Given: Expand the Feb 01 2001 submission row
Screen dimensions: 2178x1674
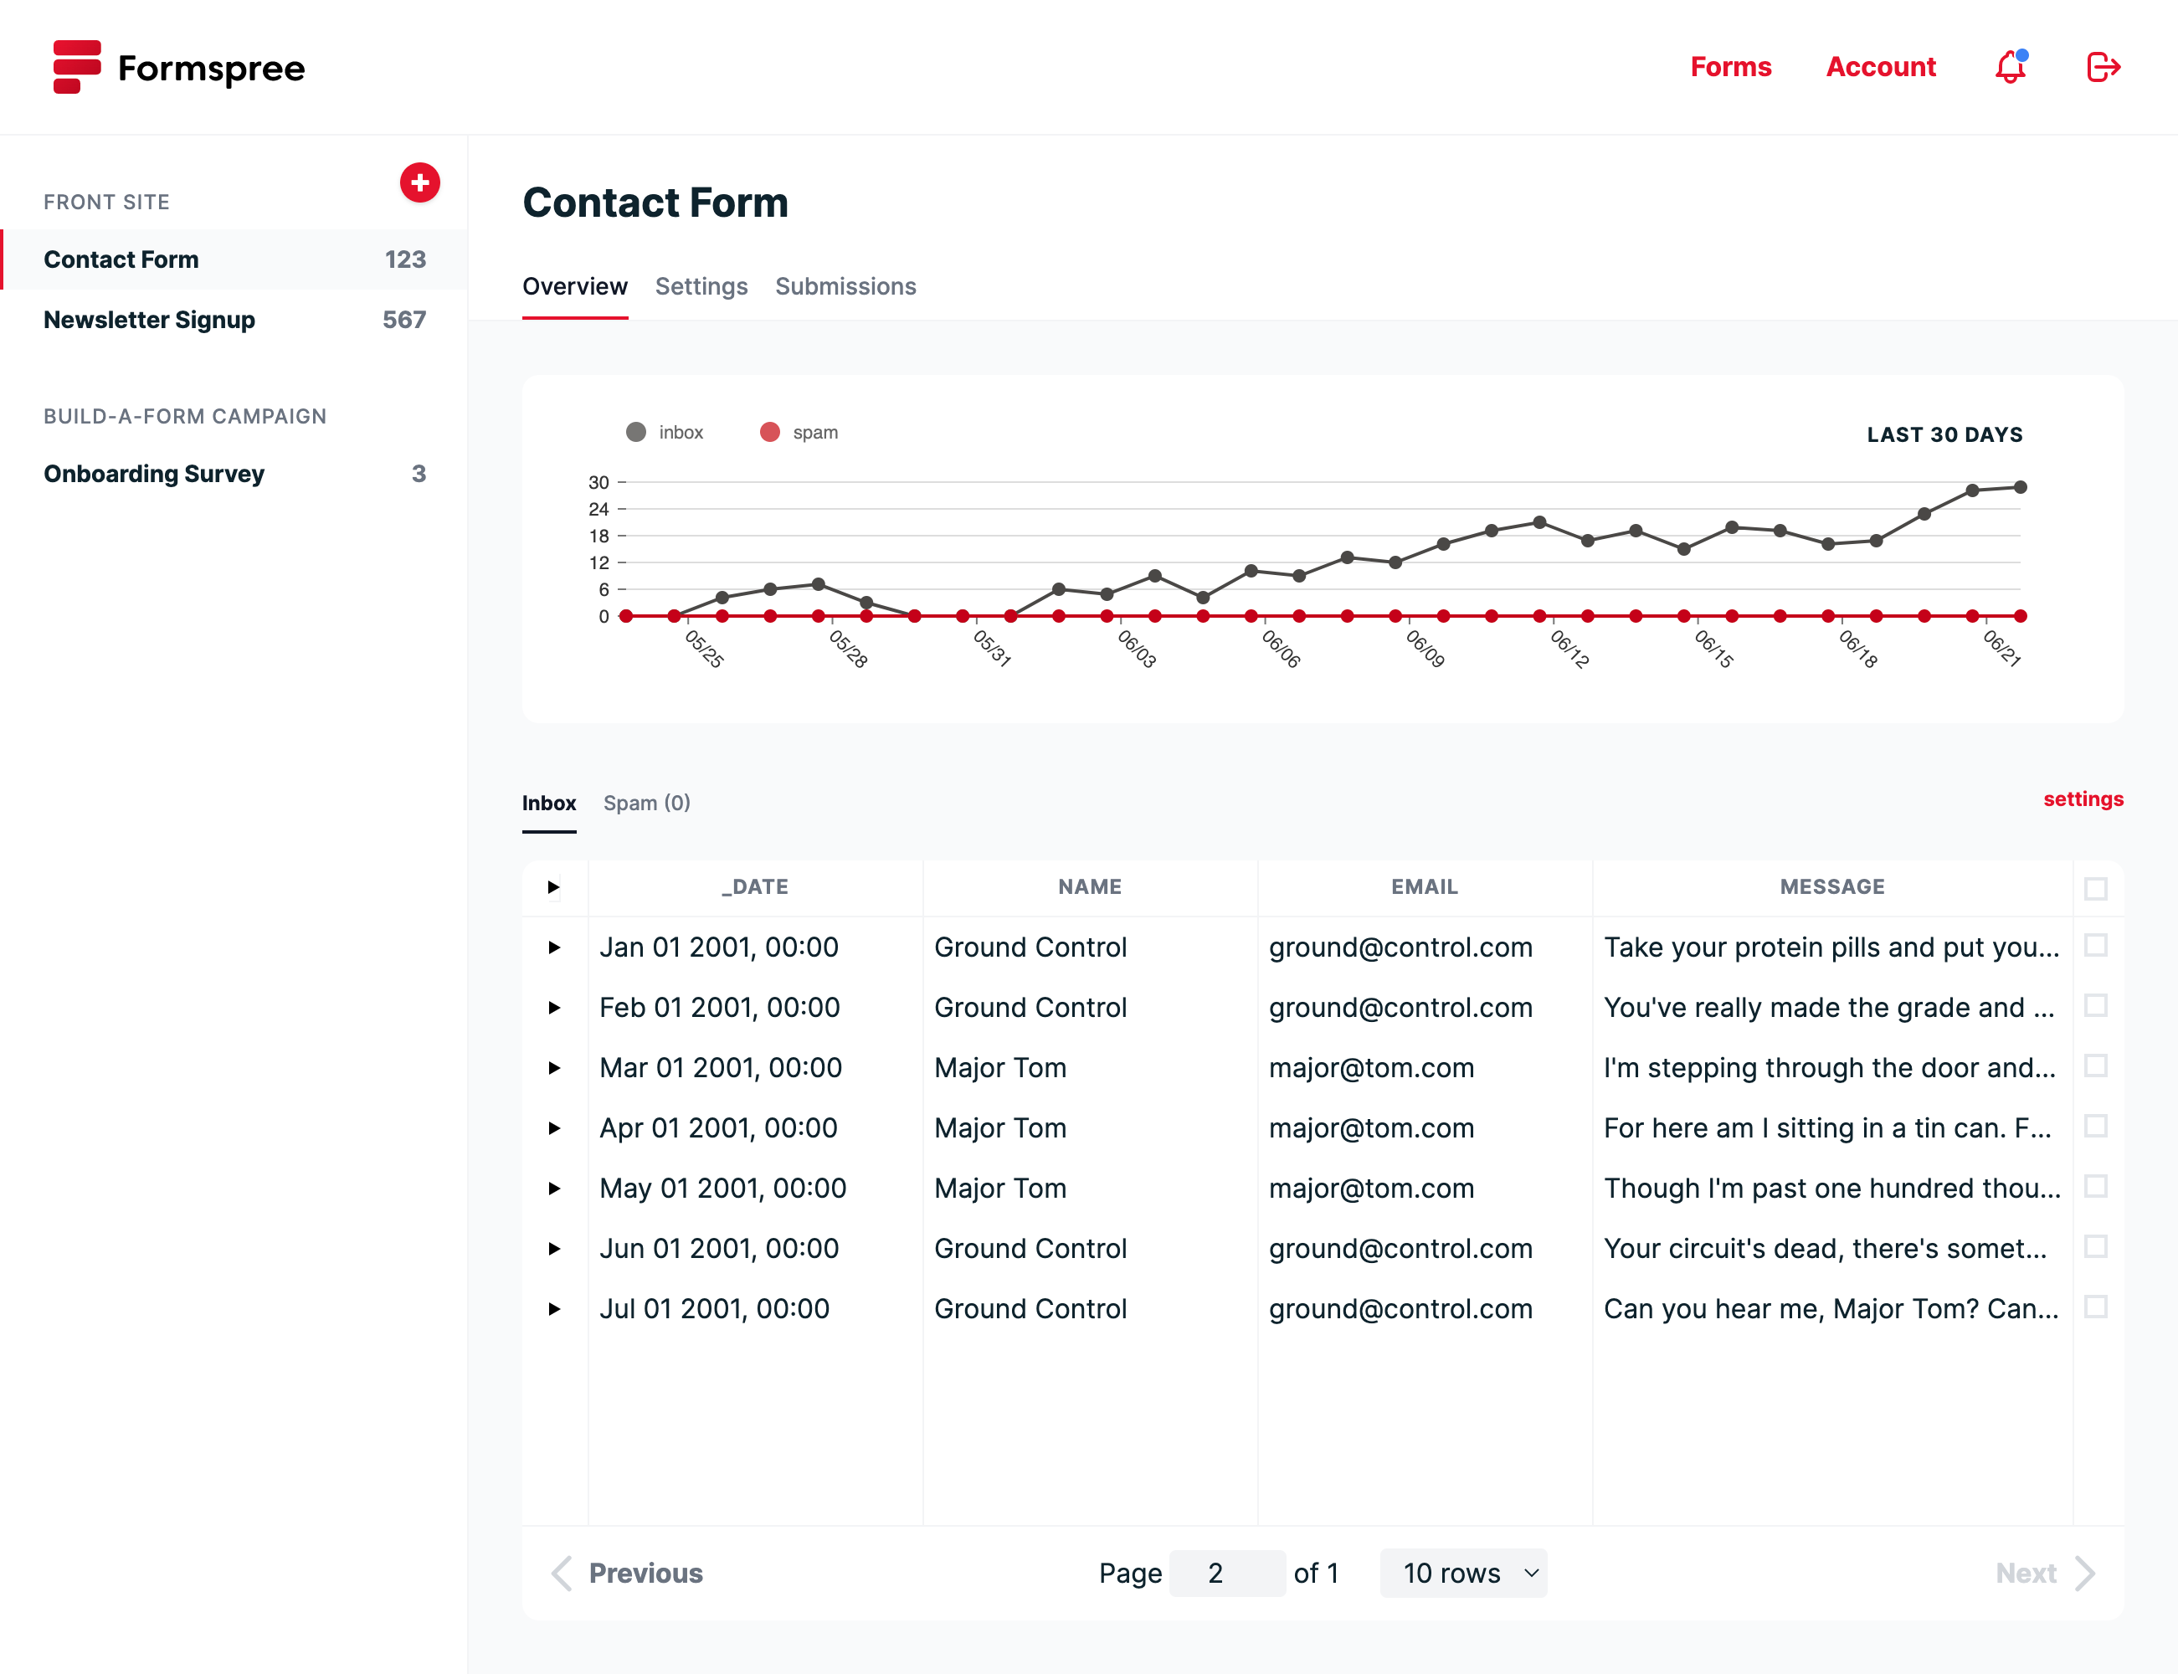Looking at the screenshot, I should coord(554,1008).
